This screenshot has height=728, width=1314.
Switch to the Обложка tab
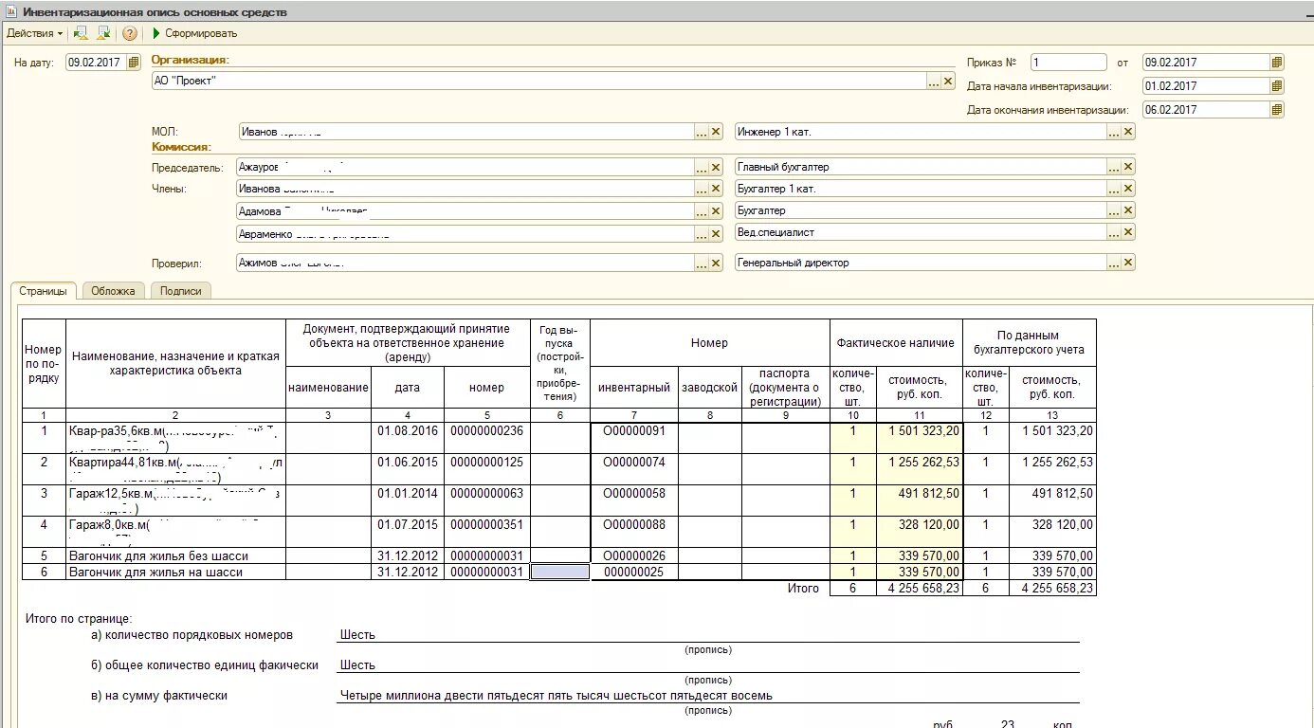[x=113, y=291]
